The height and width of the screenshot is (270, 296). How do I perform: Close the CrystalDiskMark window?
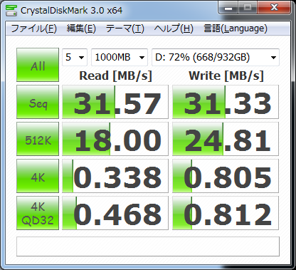click(x=274, y=8)
